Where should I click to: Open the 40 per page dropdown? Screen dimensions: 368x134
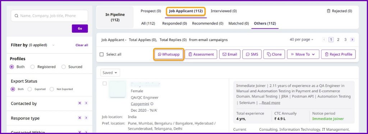302,40
